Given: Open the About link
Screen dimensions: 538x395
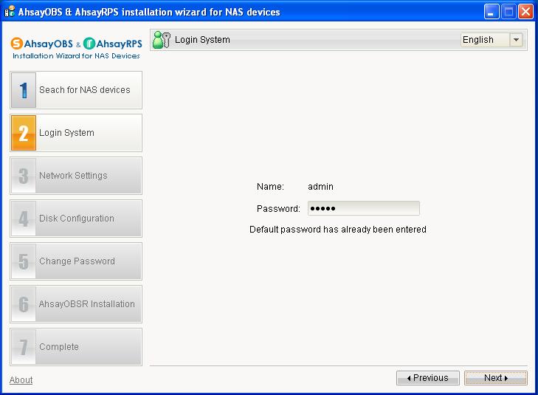Looking at the screenshot, I should [21, 380].
